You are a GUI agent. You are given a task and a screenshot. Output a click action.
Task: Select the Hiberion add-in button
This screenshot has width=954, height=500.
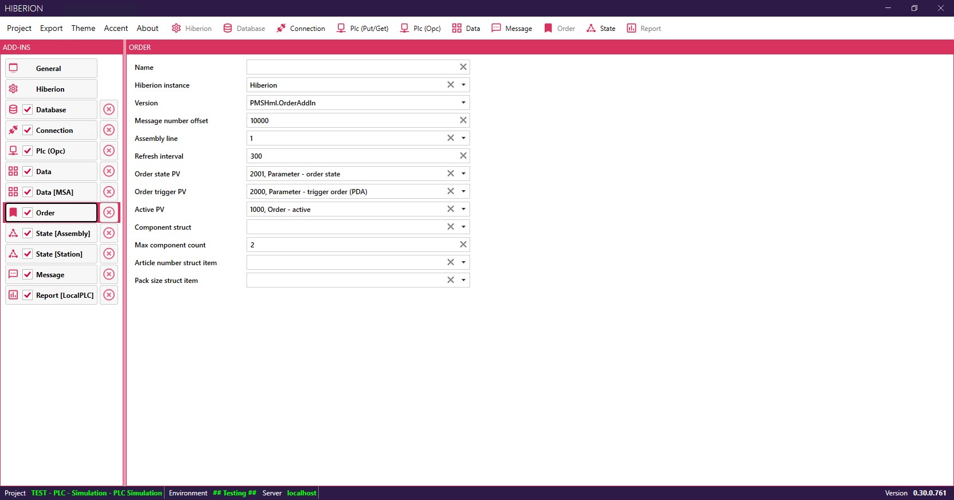pos(51,89)
